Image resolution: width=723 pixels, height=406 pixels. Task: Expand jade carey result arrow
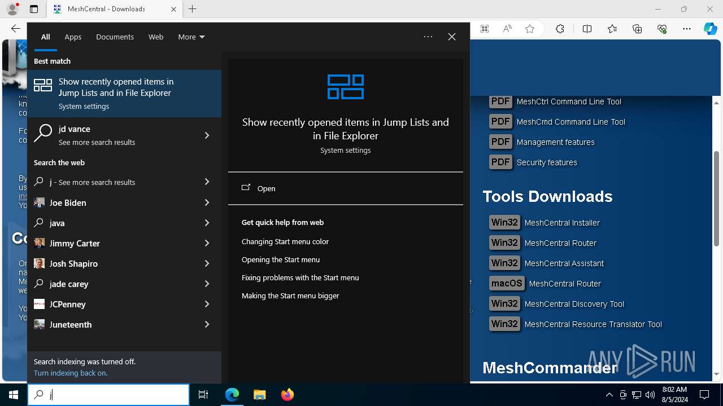207,284
